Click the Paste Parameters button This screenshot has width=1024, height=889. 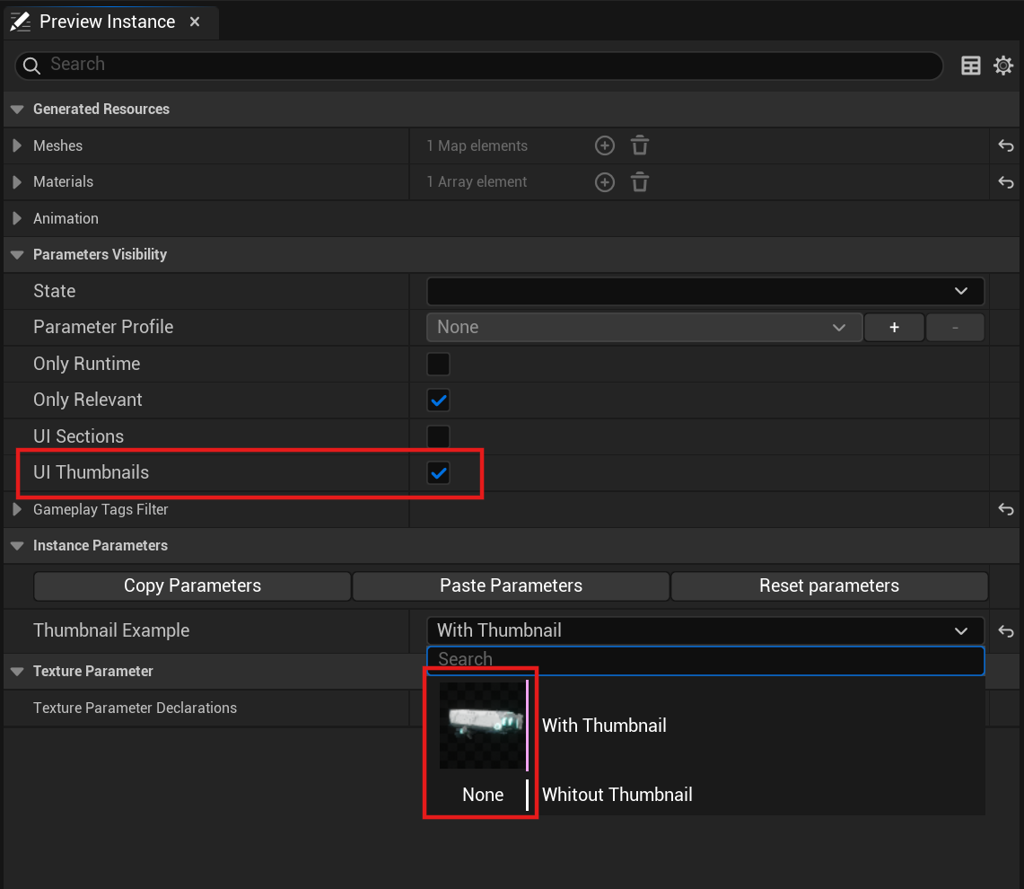pos(511,585)
